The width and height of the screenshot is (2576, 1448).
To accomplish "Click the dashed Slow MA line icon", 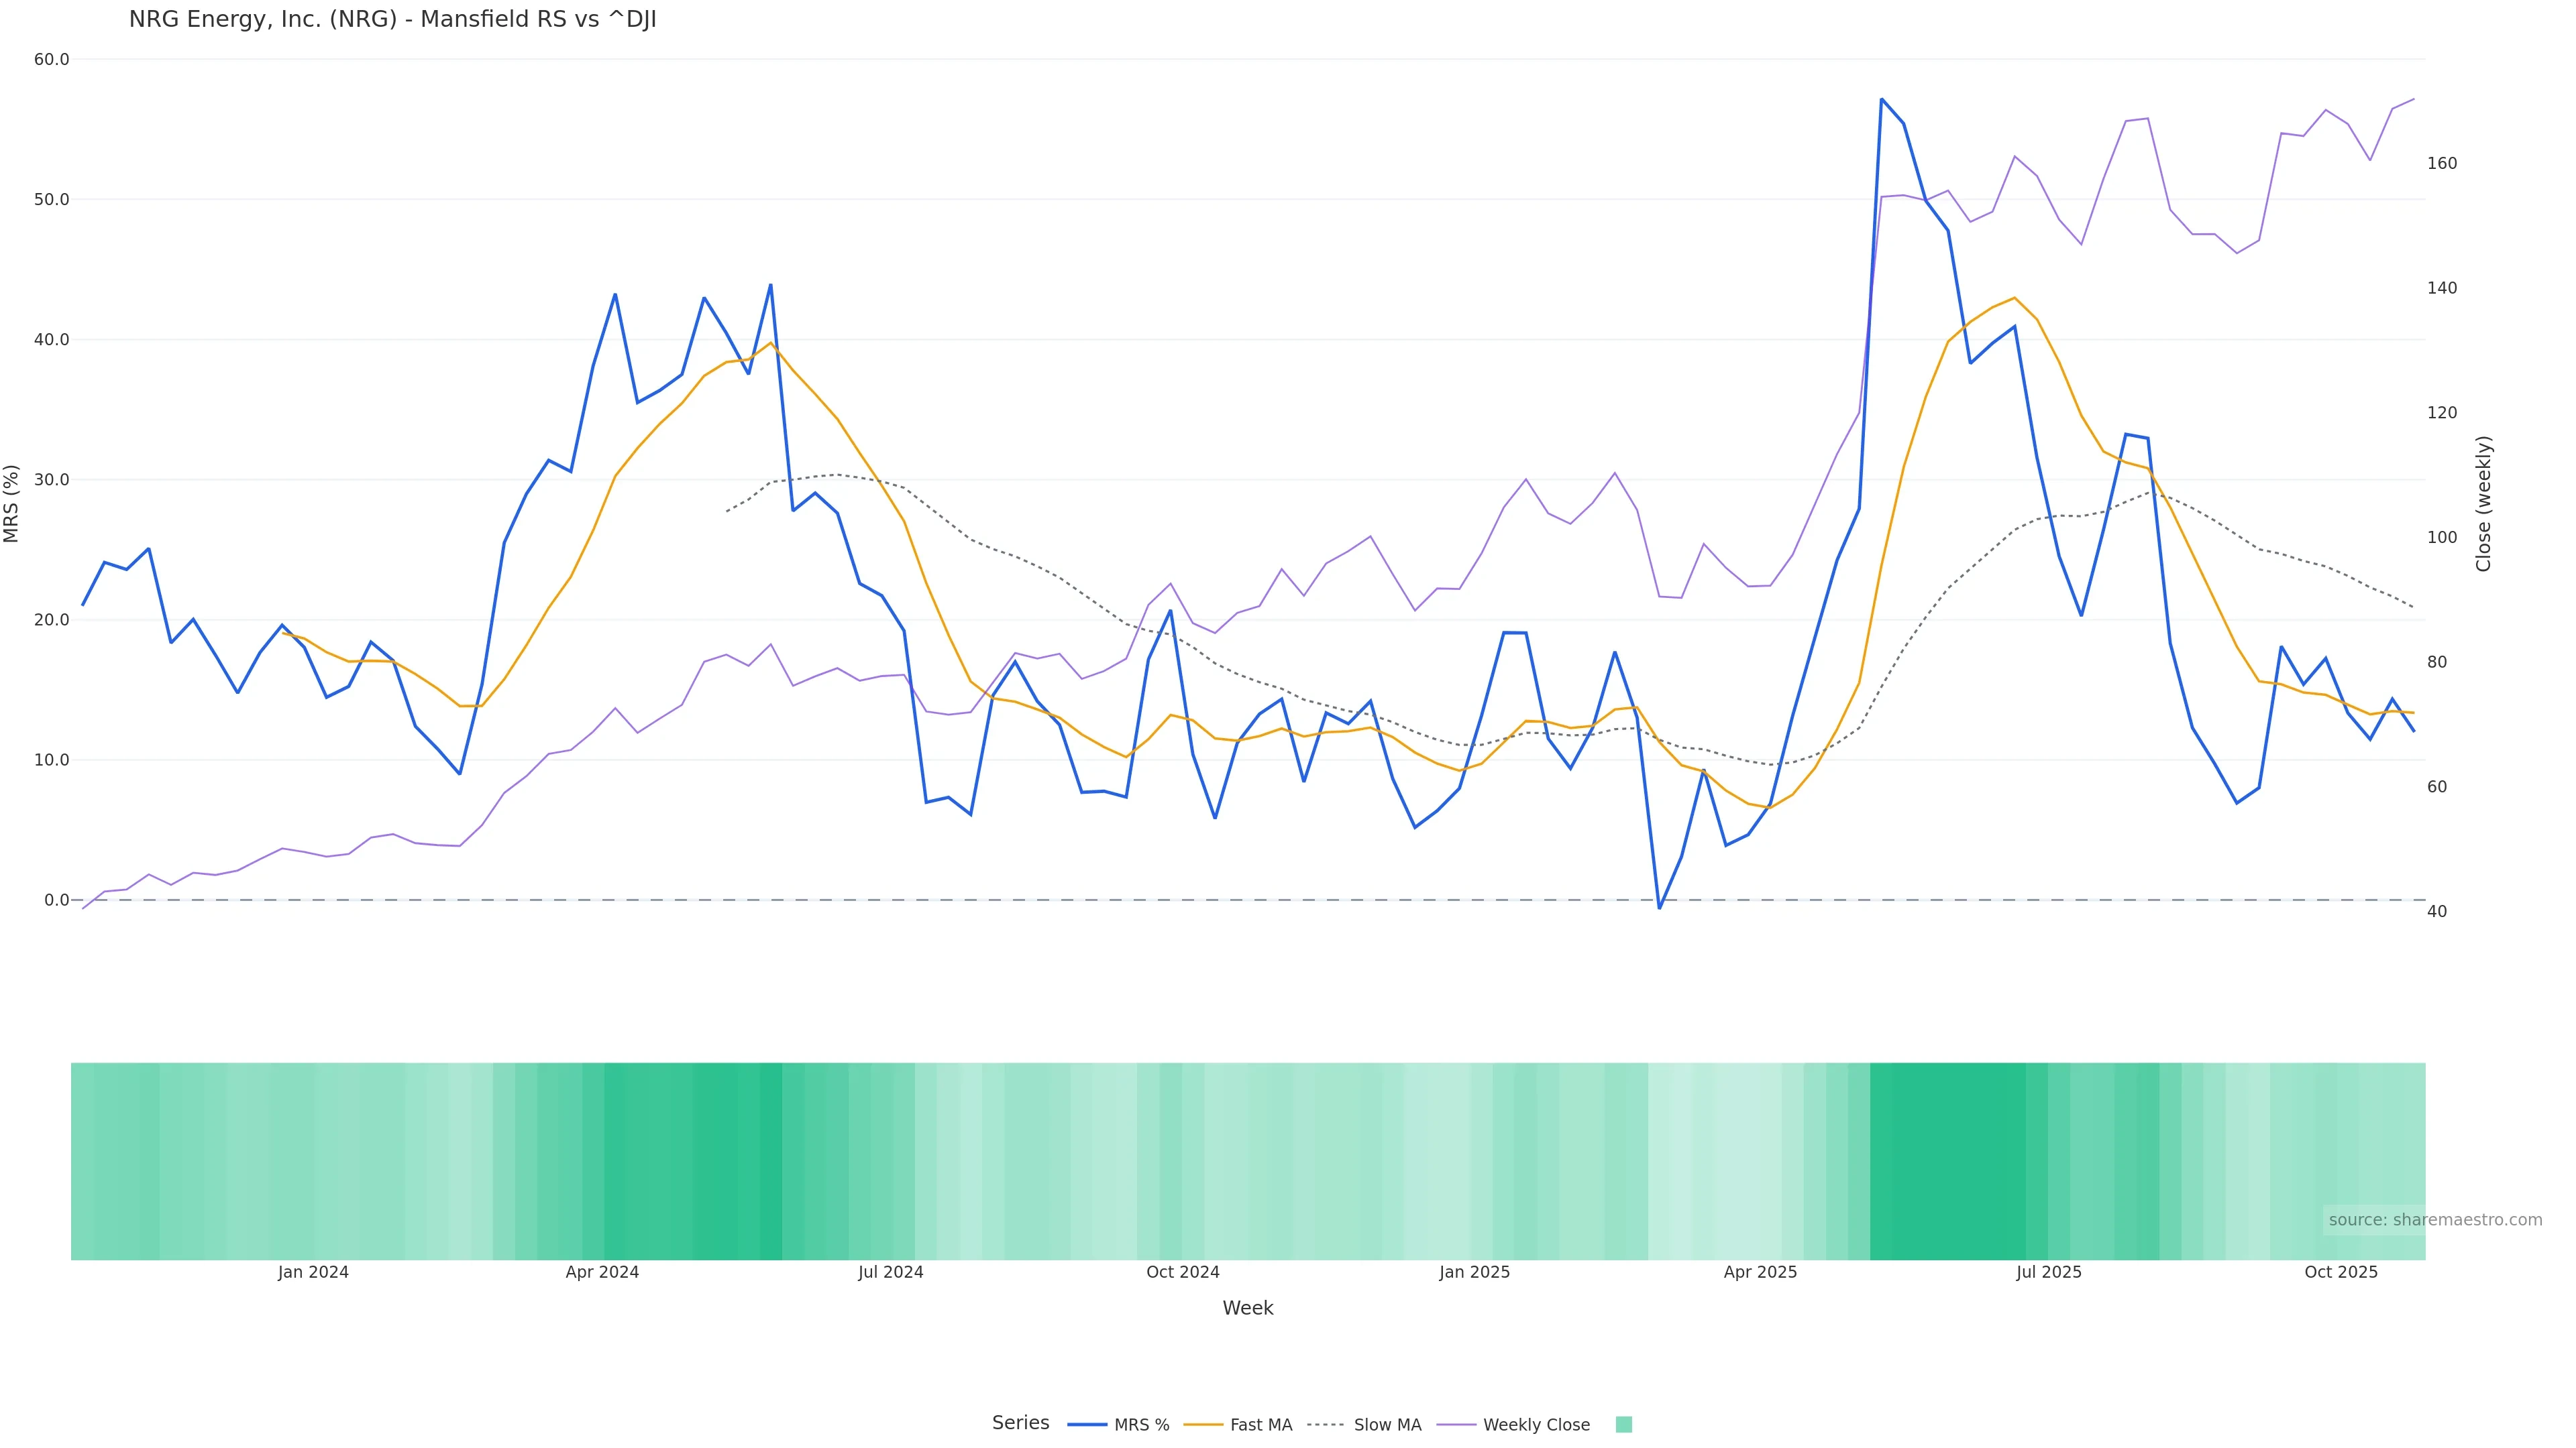I will click(x=1327, y=1425).
